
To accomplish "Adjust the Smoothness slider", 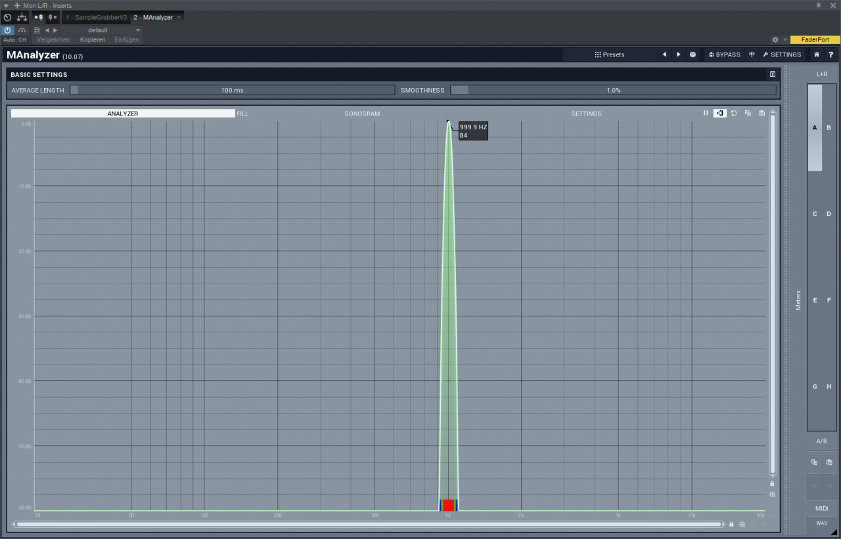I will point(613,90).
